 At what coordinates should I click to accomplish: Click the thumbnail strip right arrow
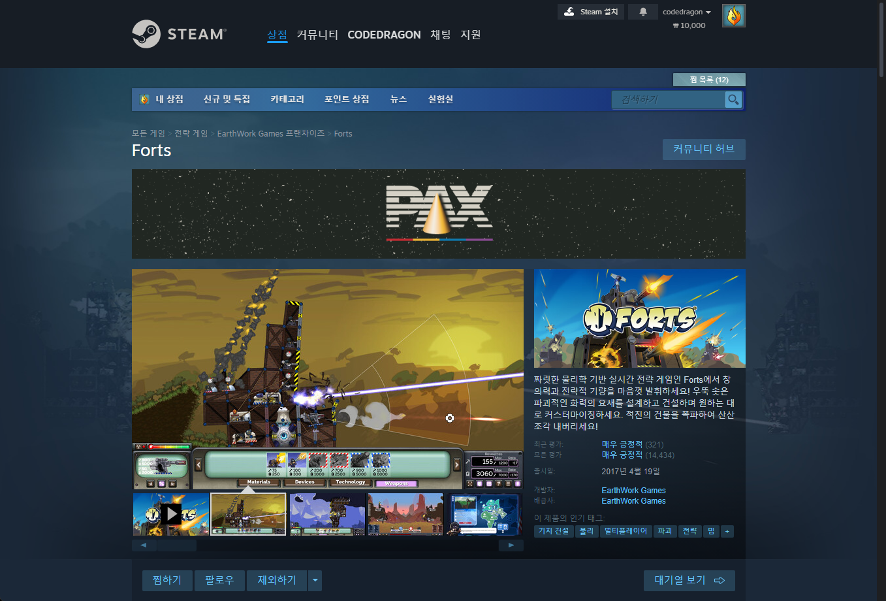coord(511,545)
